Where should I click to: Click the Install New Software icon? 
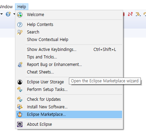(x=20, y=107)
